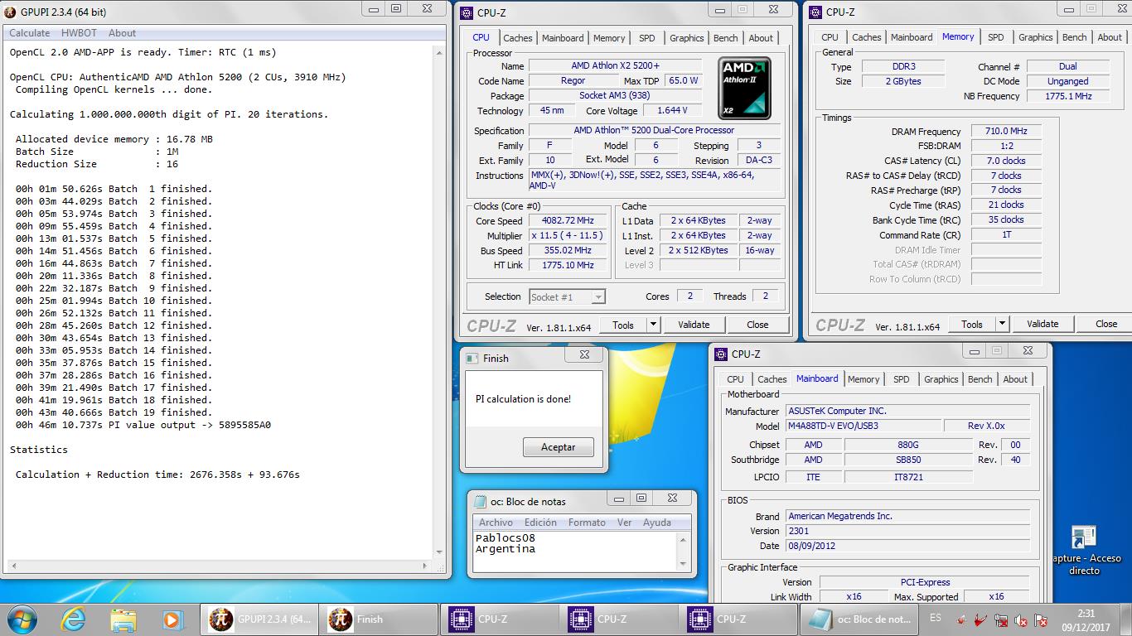Click Calculation + Reduction time statistics line
This screenshot has width=1132, height=636.
coord(157,475)
